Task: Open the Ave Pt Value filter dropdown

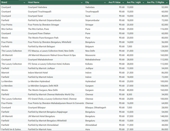Action: pyautogui.click(x=123, y=3)
